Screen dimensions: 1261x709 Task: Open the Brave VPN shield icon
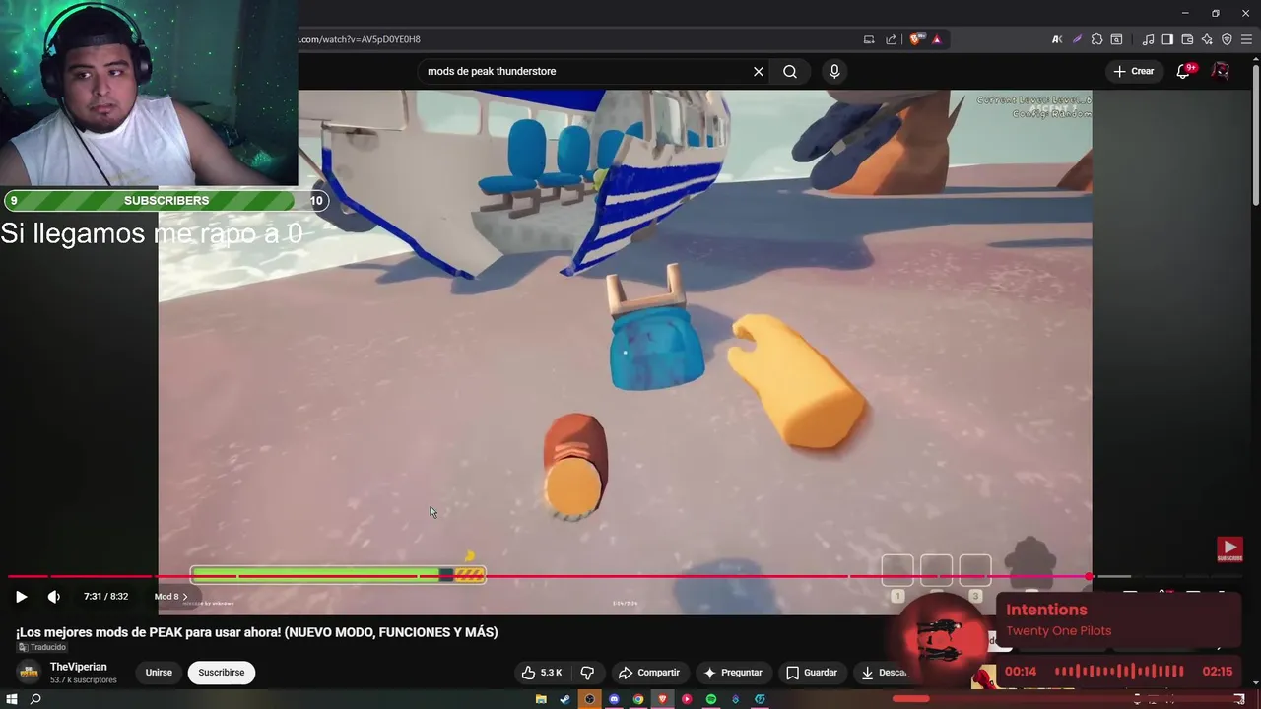(1227, 39)
